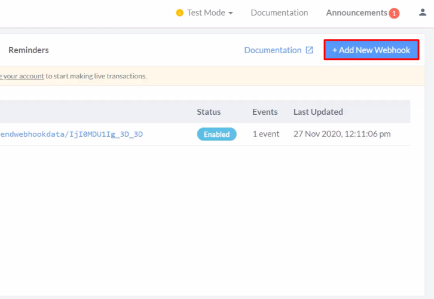Open the Announcements menu item
434x299 pixels.
[356, 13]
